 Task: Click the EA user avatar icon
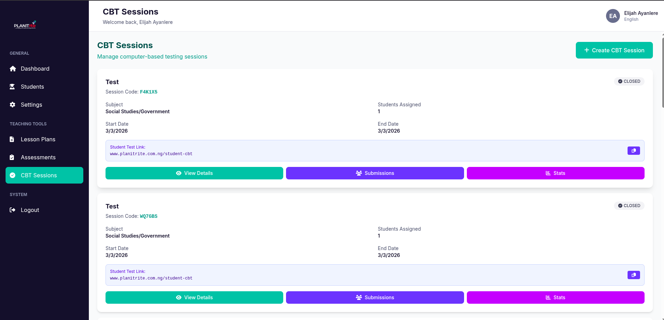click(x=613, y=16)
